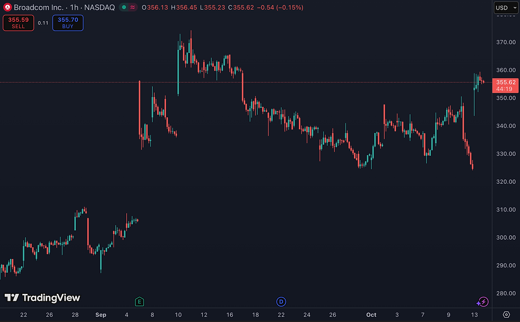Click the 340.00 price scale label
Viewport: 520px width, 322px height.
(x=506, y=126)
